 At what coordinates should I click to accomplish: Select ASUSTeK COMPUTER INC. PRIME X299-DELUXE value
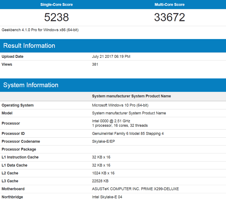tap(135, 189)
